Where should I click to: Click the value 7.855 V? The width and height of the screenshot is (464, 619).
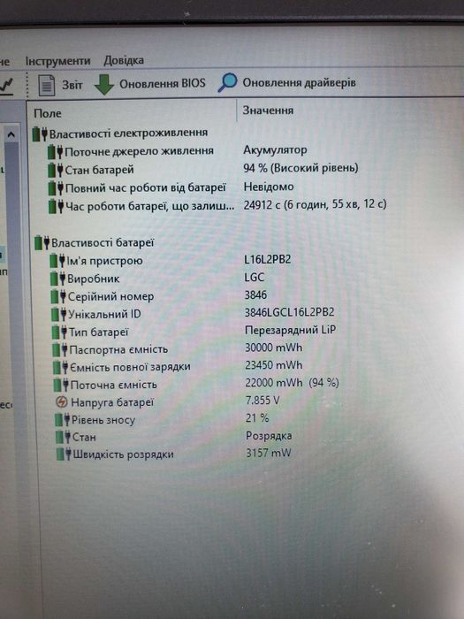pos(262,401)
